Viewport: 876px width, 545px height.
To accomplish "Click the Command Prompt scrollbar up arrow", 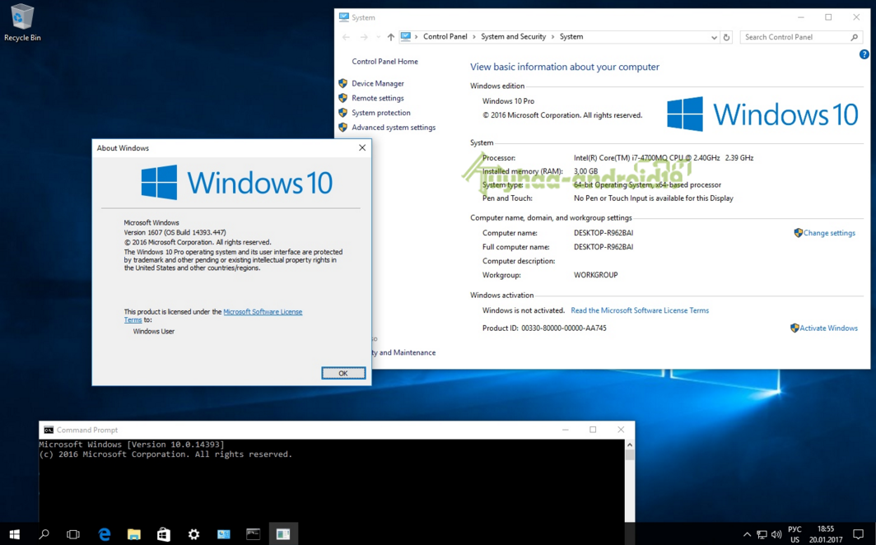I will tap(630, 445).
